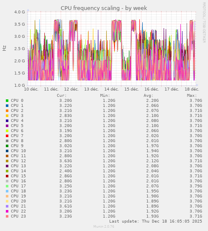Click the CPU 22 magenta legend swatch

pyautogui.click(x=7, y=211)
